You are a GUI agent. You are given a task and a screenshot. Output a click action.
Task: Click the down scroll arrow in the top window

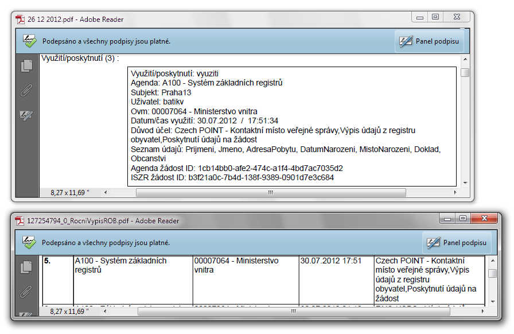click(465, 183)
